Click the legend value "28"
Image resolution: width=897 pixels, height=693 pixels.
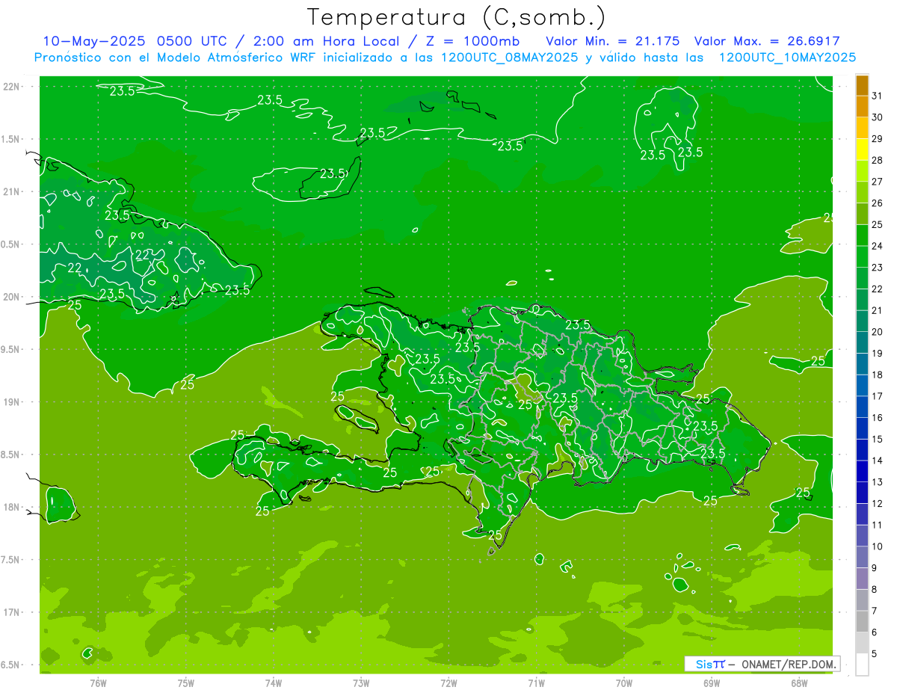(877, 160)
